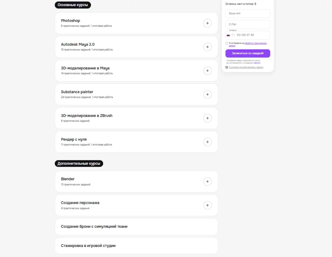Click the Записаться со скидкой button
Screen dimensions: 332x257
click(248, 53)
